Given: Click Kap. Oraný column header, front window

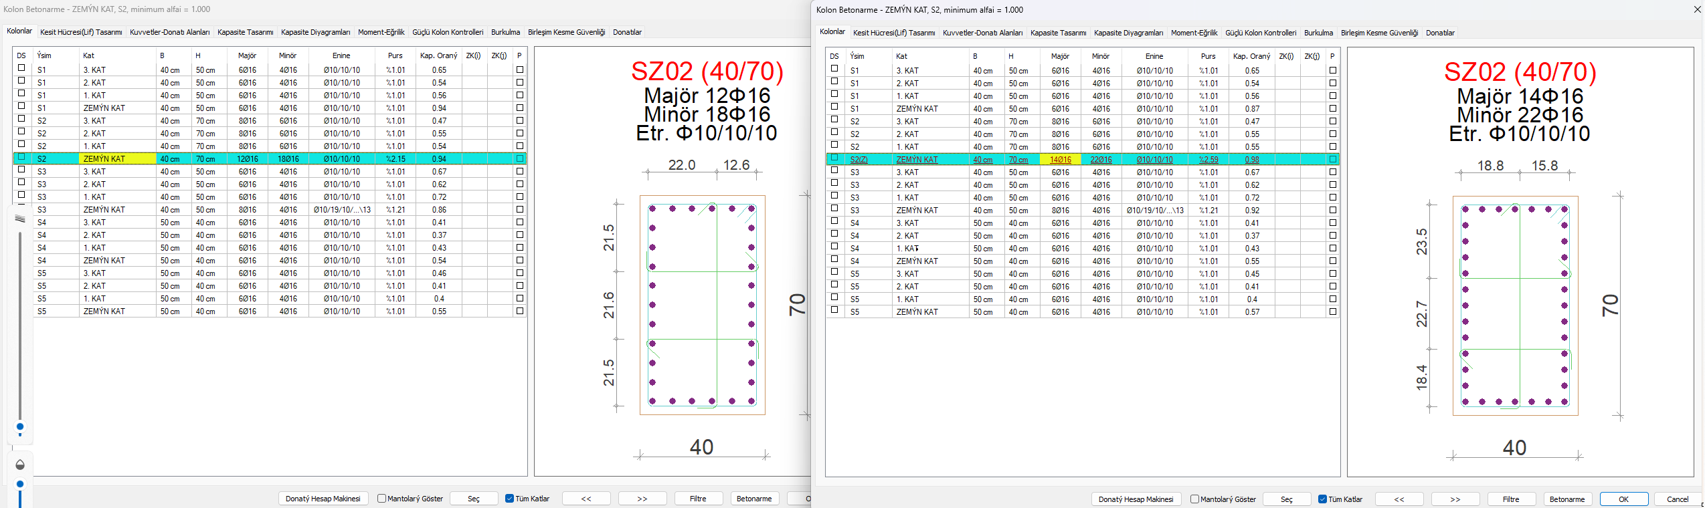Looking at the screenshot, I should coord(1251,56).
